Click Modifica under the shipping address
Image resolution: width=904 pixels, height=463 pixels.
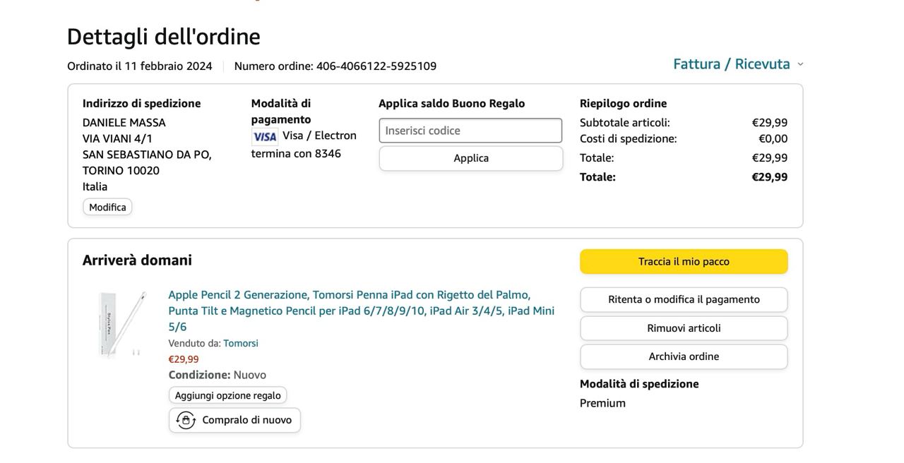pyautogui.click(x=107, y=208)
